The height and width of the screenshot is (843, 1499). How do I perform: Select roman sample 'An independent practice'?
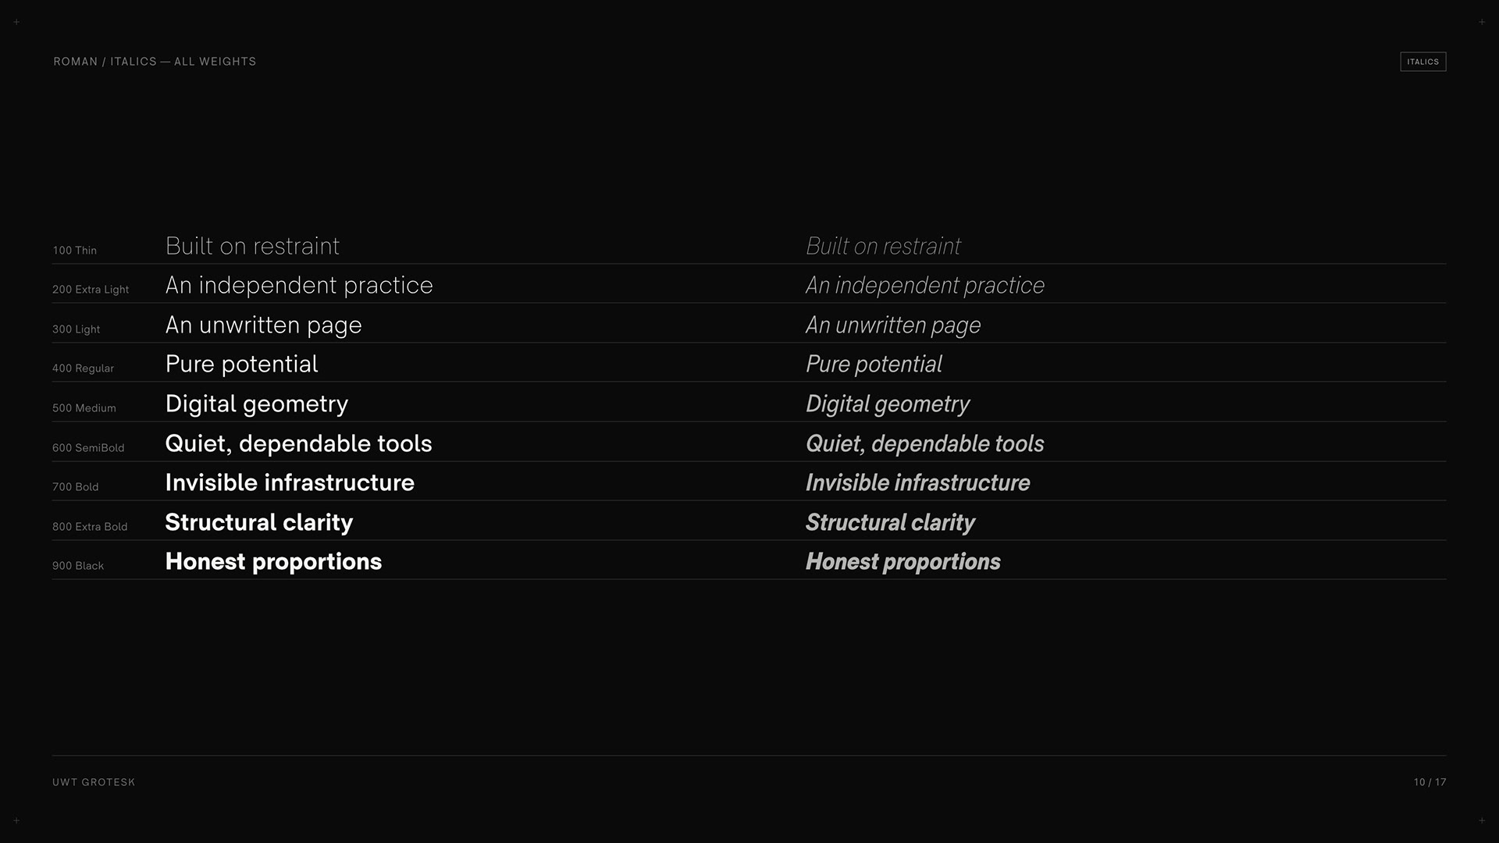[x=299, y=286]
